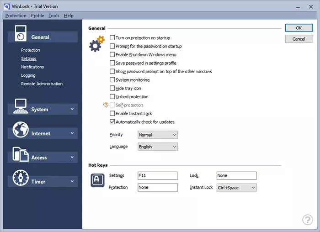Expand the Internet section chevron
Image resolution: width=320 pixels, height=232 pixels.
(x=72, y=133)
